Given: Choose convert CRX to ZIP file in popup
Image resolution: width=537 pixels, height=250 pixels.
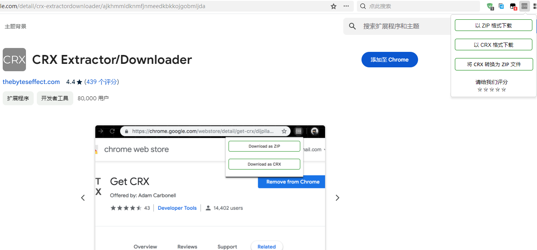Looking at the screenshot, I should coord(494,64).
